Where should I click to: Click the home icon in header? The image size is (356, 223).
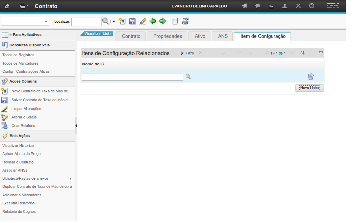click(x=7, y=6)
